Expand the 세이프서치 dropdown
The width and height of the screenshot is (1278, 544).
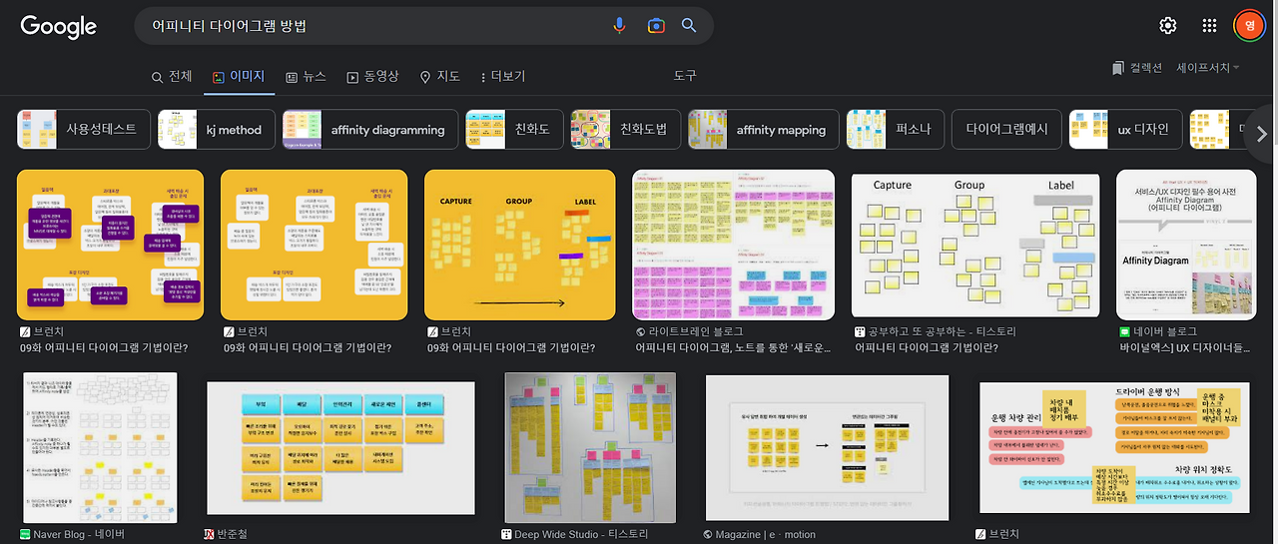click(x=1208, y=68)
